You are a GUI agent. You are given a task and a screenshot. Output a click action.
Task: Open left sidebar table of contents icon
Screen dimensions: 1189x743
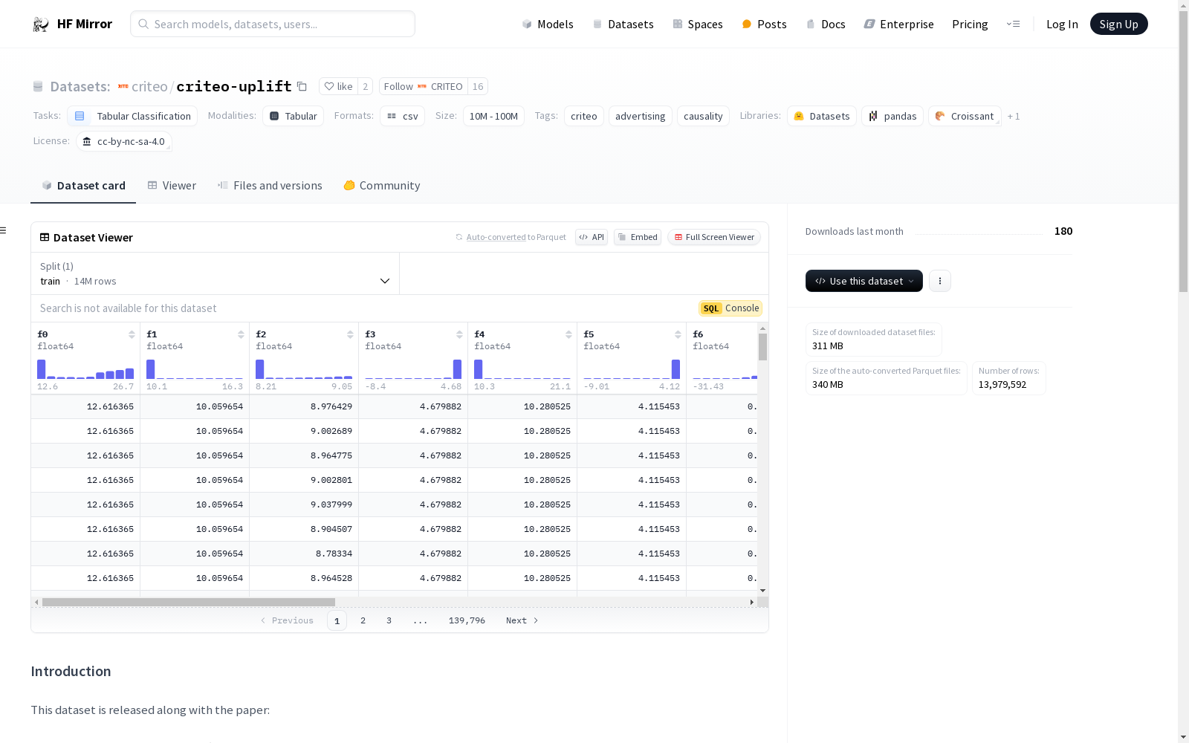tap(4, 230)
